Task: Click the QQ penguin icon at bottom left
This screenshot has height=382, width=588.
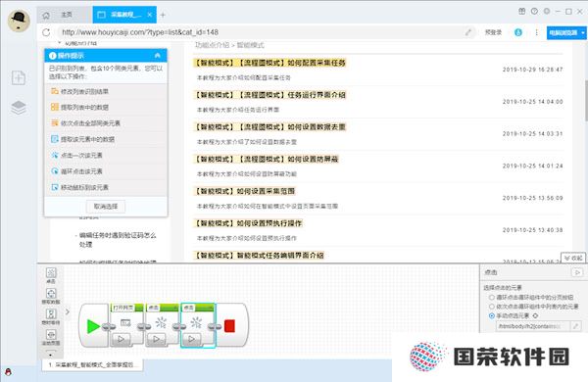Action: coord(8,372)
